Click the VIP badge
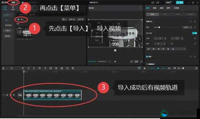This screenshot has width=200, height=119. pyautogui.click(x=168, y=3)
